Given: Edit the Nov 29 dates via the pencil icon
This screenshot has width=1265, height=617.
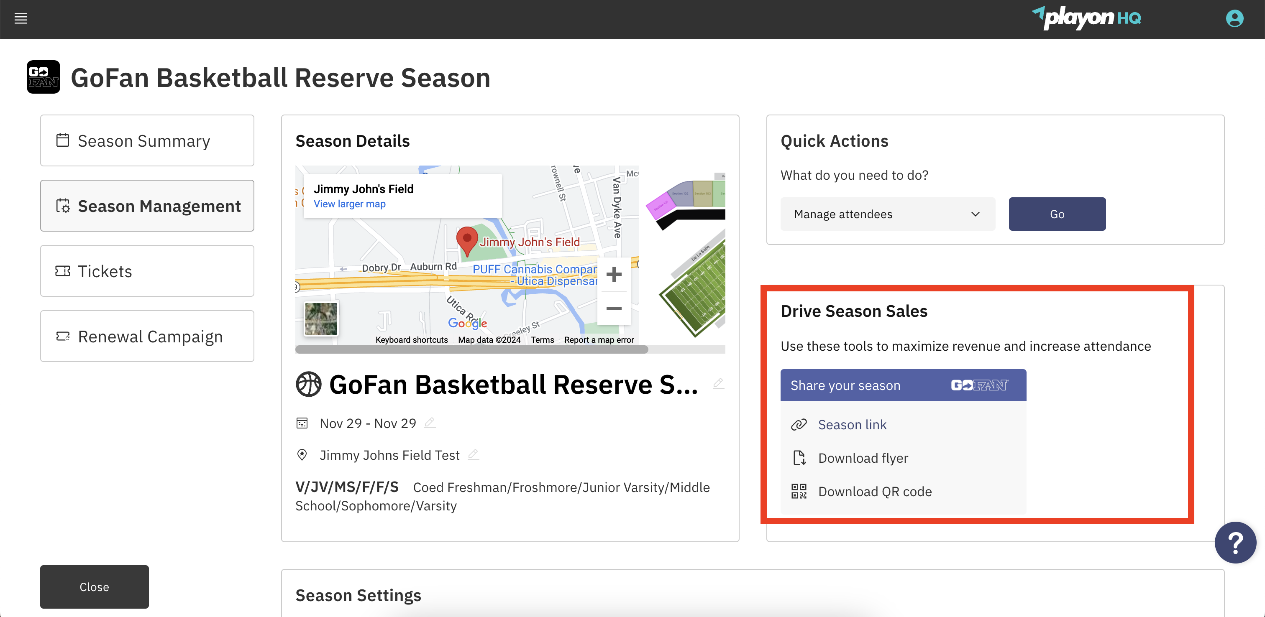Looking at the screenshot, I should (x=430, y=423).
